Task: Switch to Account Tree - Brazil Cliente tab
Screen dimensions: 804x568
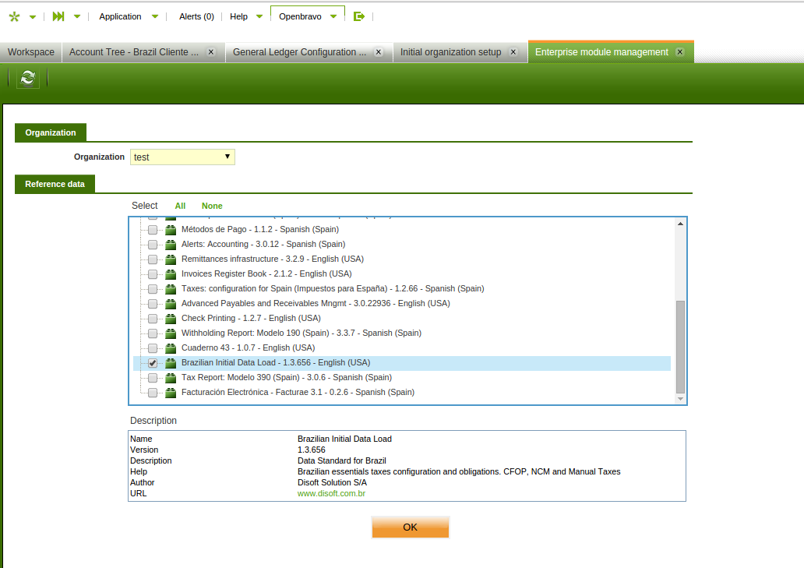Action: [134, 52]
